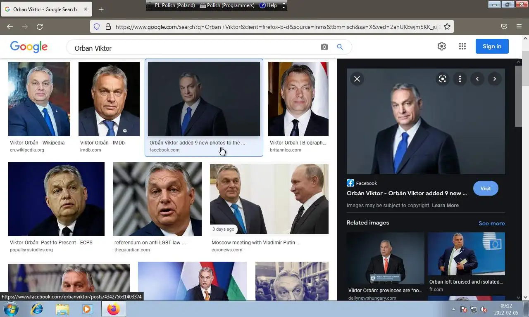Open the britannica.com result thumbnail
529x317 pixels.
click(x=298, y=99)
